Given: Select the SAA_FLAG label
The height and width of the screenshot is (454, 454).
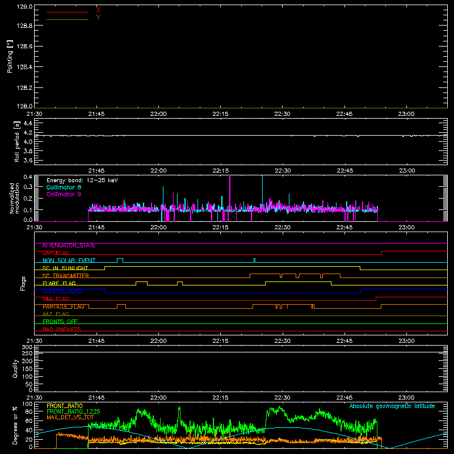Looking at the screenshot, I should [56, 299].
